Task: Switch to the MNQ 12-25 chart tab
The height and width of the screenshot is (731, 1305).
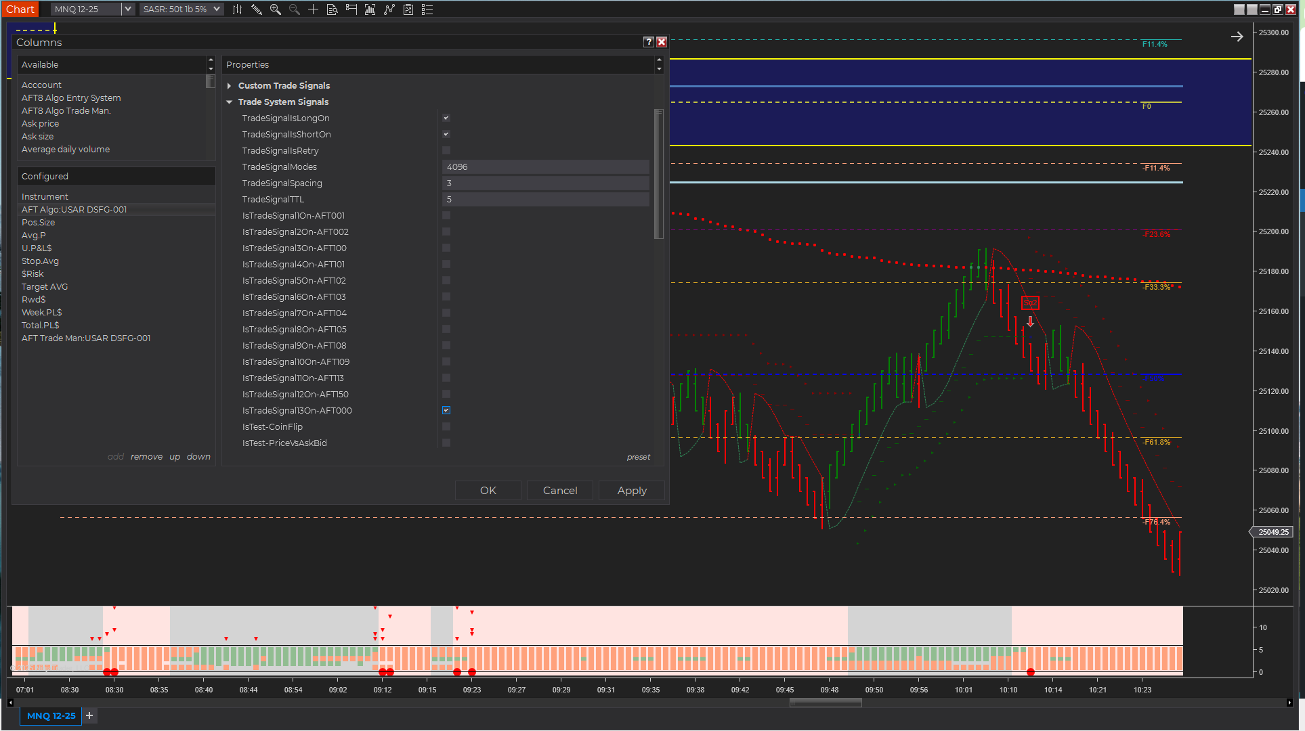Action: pos(50,715)
